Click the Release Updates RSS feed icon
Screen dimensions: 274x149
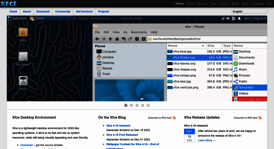click(x=260, y=118)
